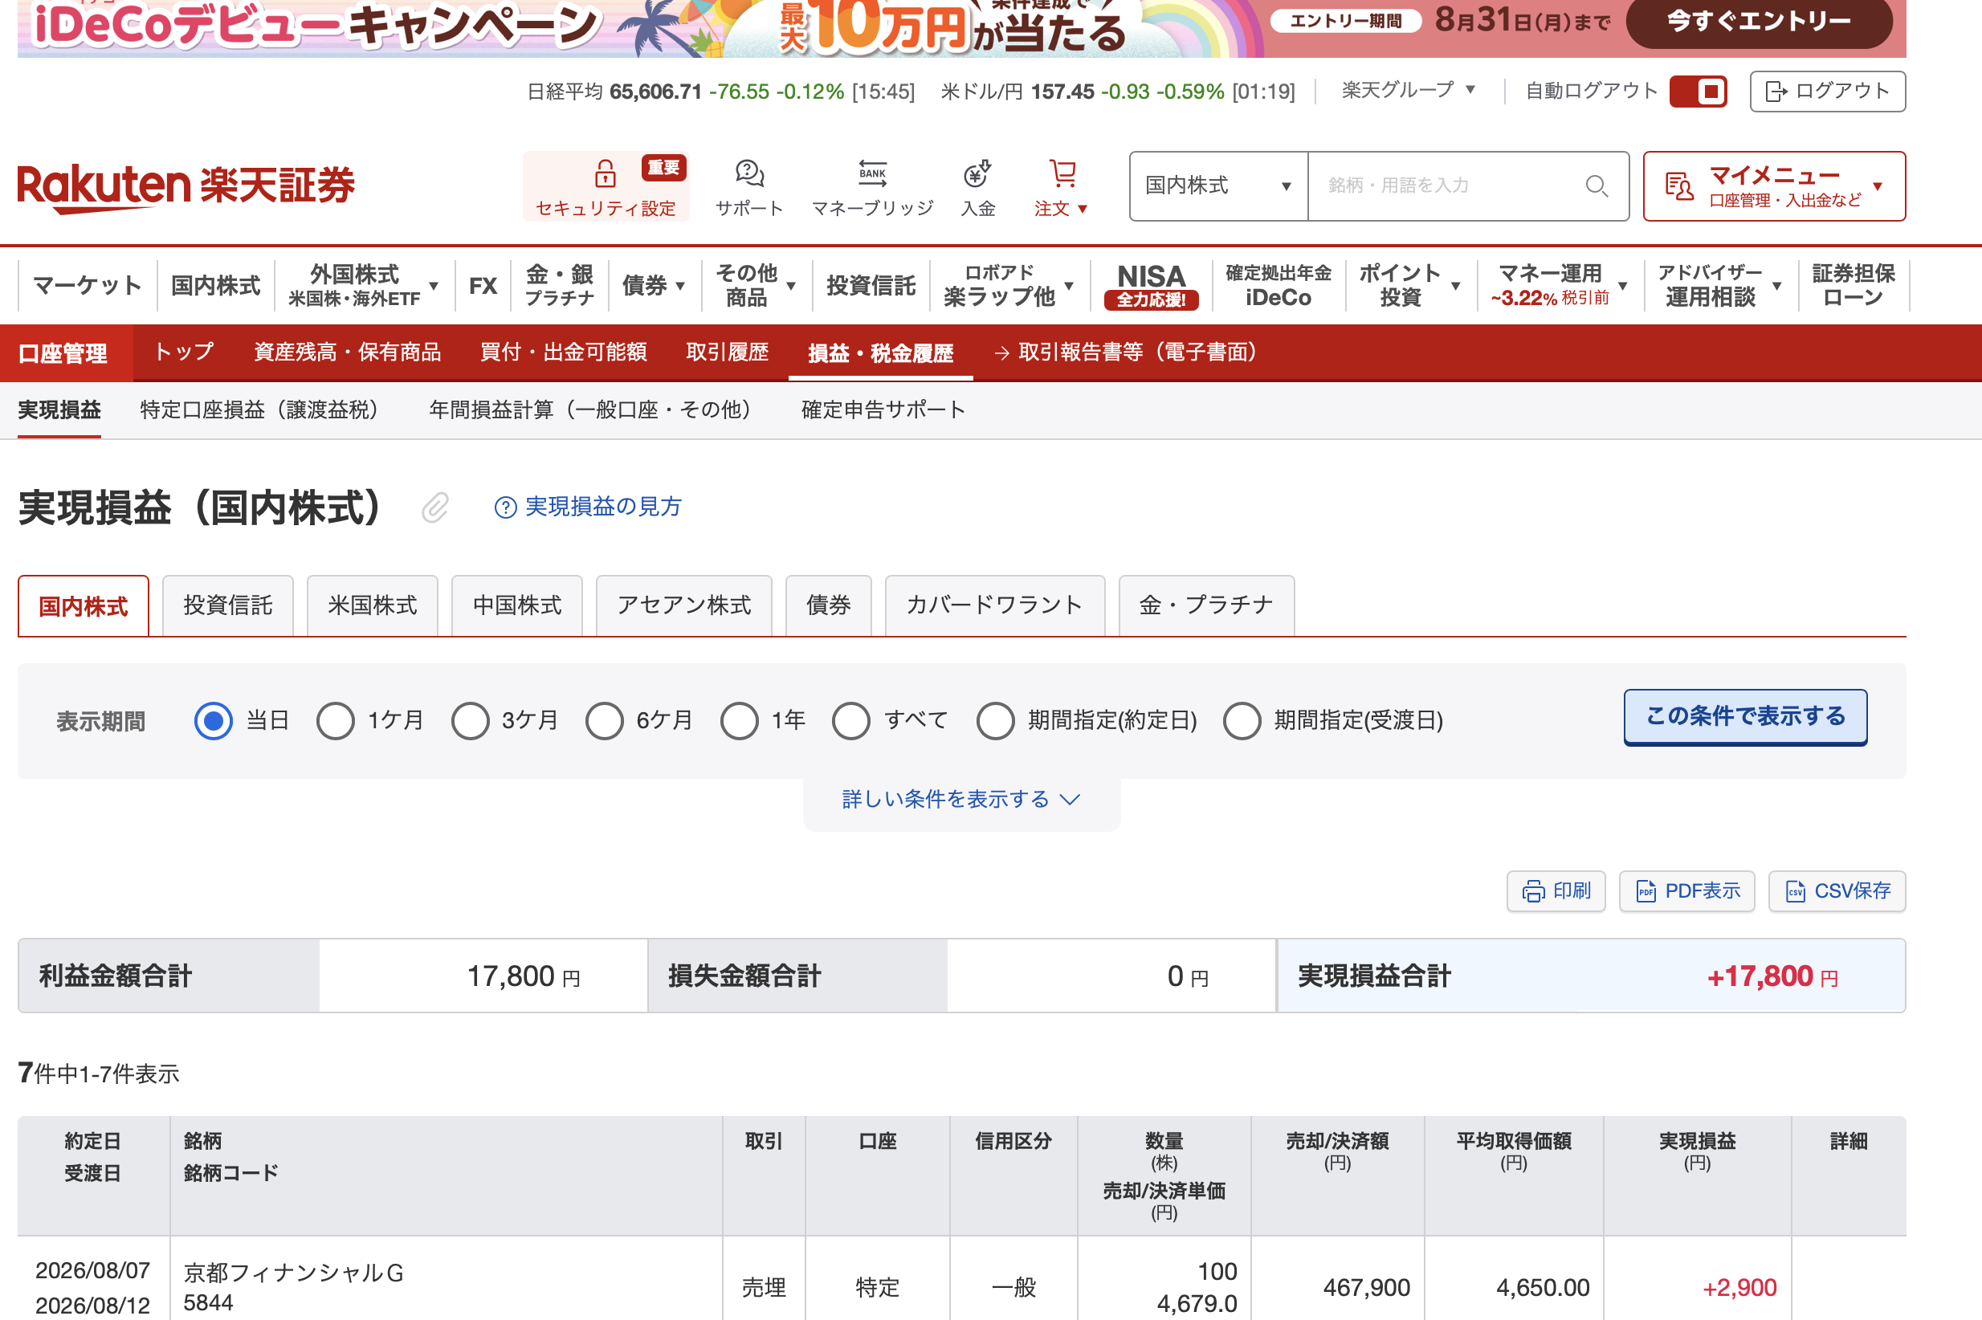Select the すべて radio button
The image size is (1982, 1320).
coord(851,722)
